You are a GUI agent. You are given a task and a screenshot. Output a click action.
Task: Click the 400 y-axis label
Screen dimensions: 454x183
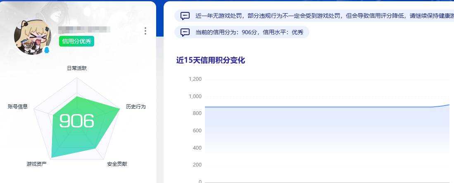(197, 148)
